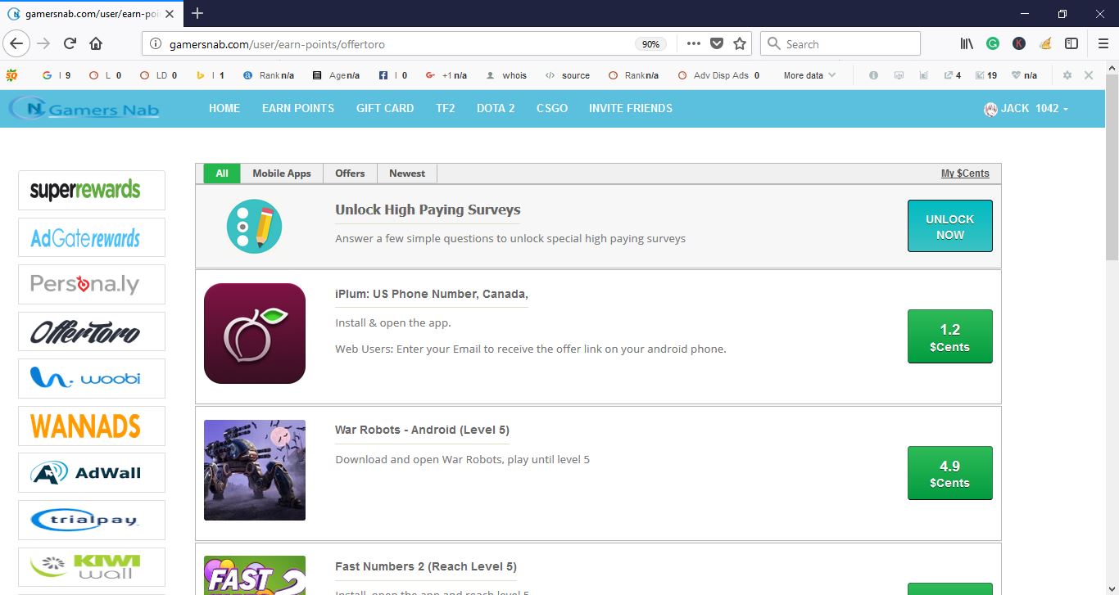Viewport: 1119px width, 595px height.
Task: Check Google index parameter in SEOquake bar
Action: [x=57, y=75]
